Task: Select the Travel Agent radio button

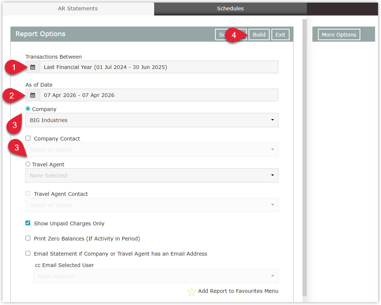Action: (x=28, y=164)
